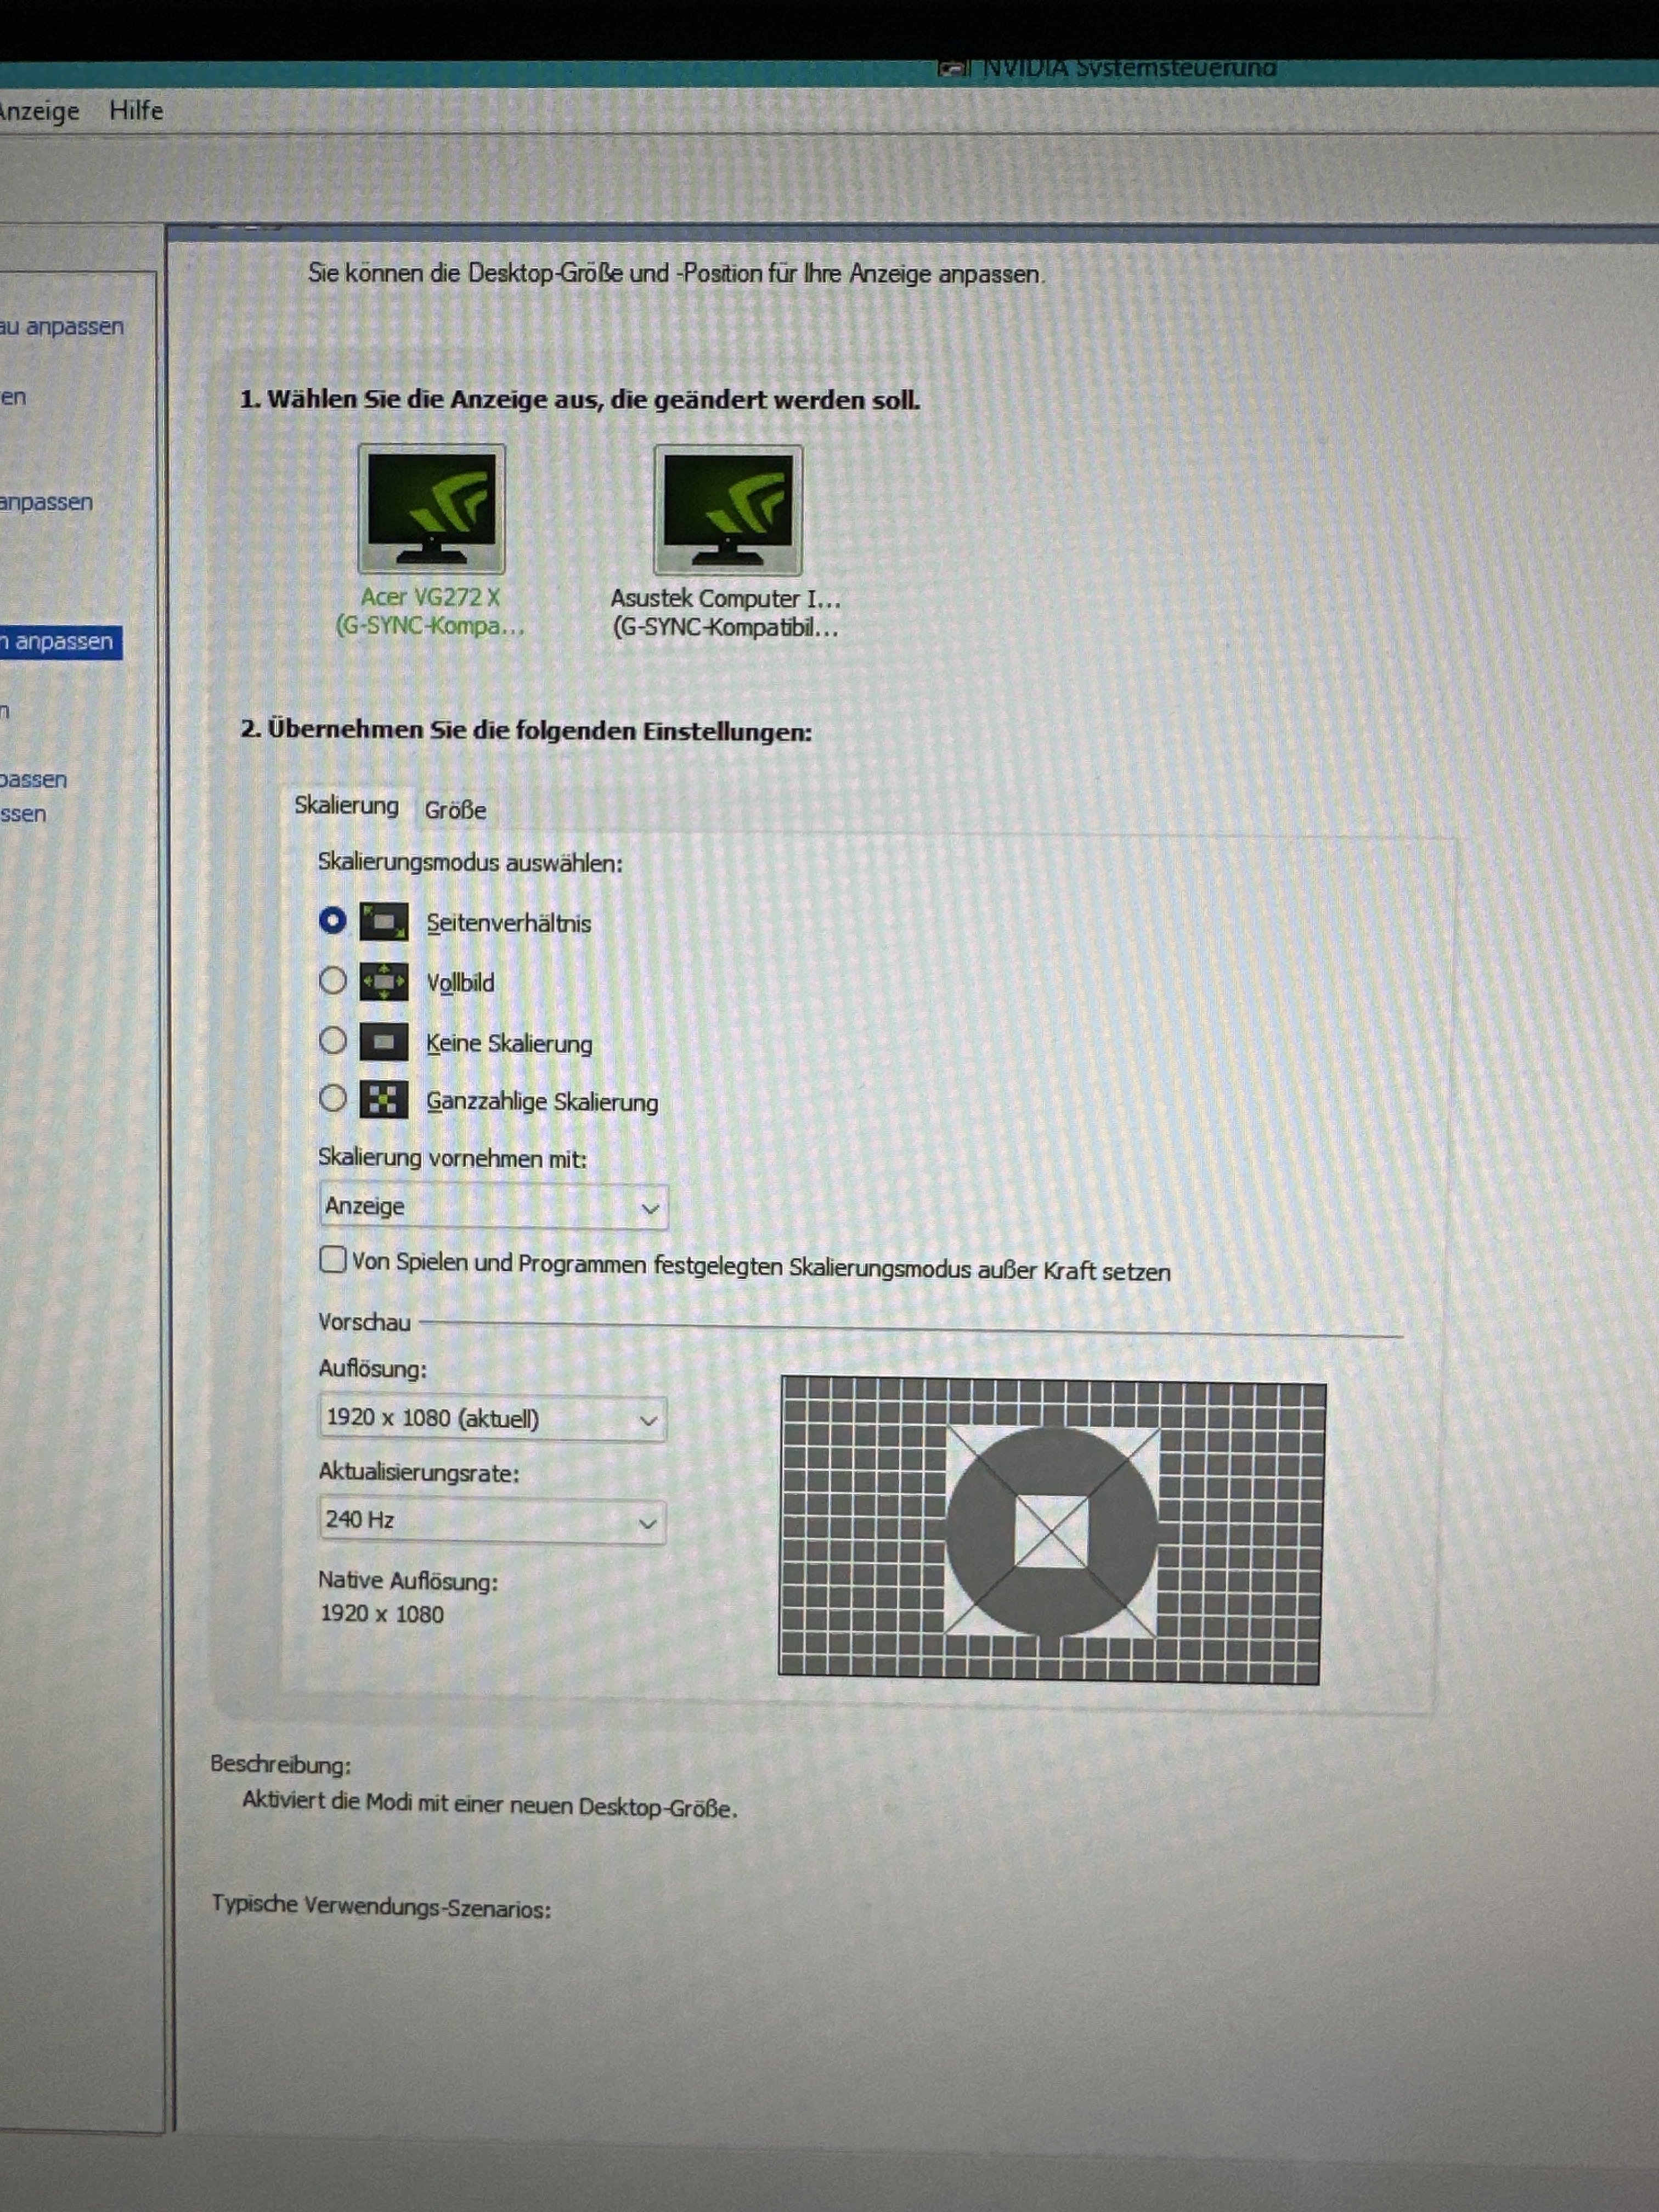Open the Hilfe menu
Screen dimensions: 1659x2212
coord(136,110)
